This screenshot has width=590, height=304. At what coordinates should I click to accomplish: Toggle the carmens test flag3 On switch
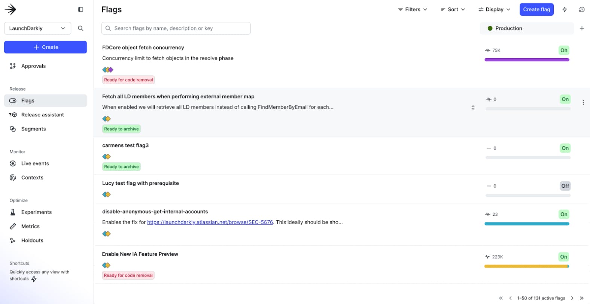[x=565, y=148]
